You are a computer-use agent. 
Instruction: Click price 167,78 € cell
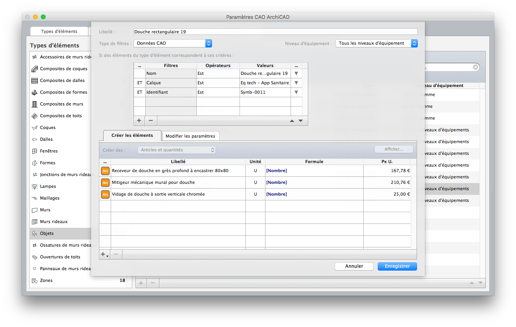click(387, 171)
